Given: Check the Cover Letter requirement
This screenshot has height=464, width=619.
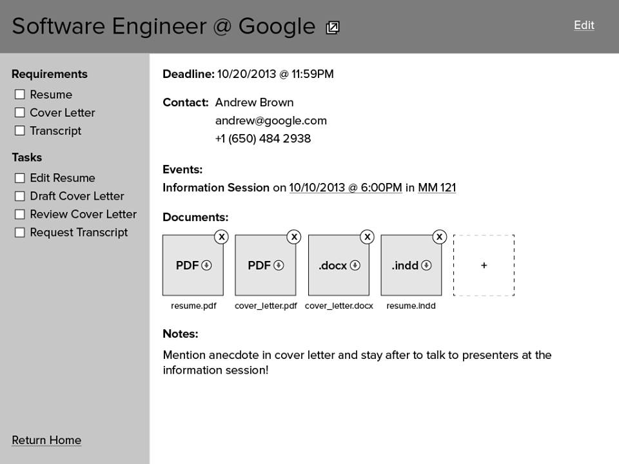Looking at the screenshot, I should [x=20, y=112].
